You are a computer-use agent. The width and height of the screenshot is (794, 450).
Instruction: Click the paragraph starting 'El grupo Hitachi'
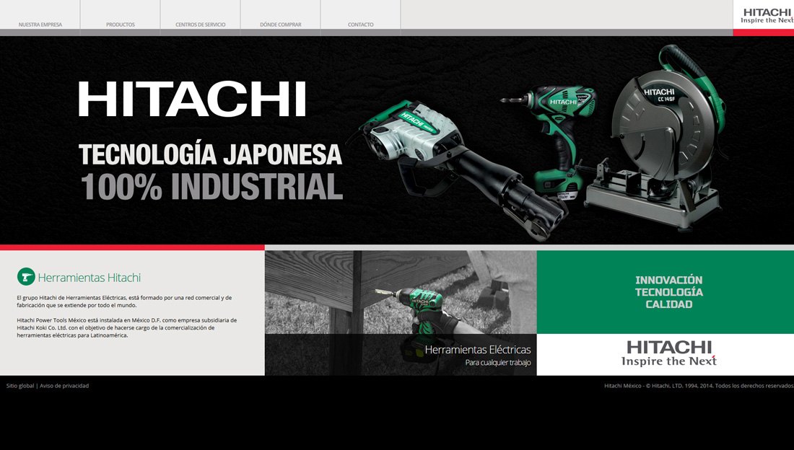tap(124, 301)
